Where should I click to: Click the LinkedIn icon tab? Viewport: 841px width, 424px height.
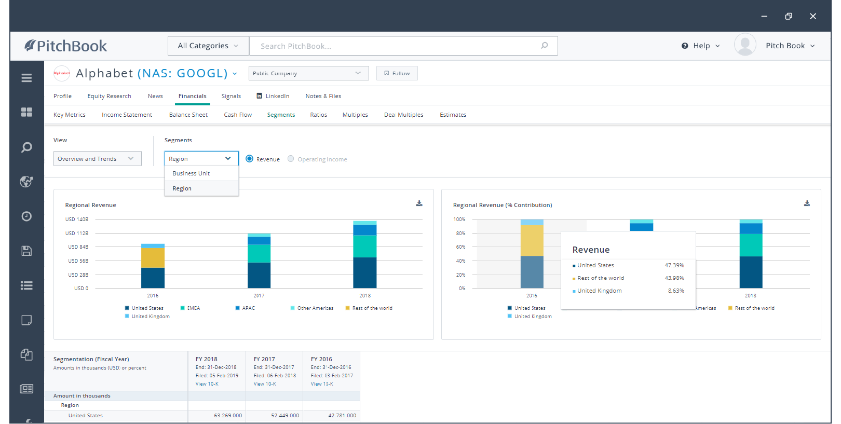pos(273,96)
